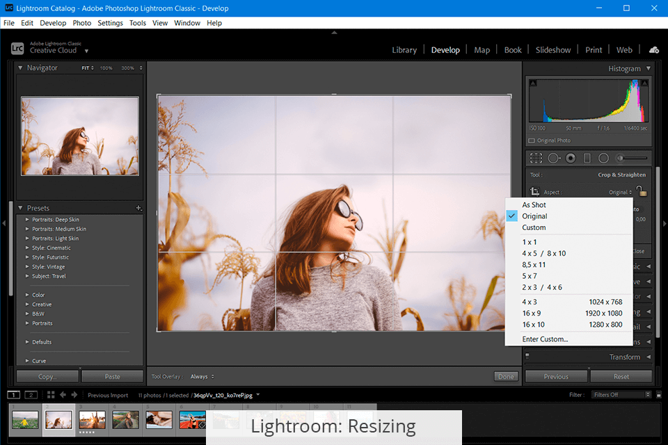
Task: Open the cloud sync status icon
Action: pyautogui.click(x=653, y=50)
